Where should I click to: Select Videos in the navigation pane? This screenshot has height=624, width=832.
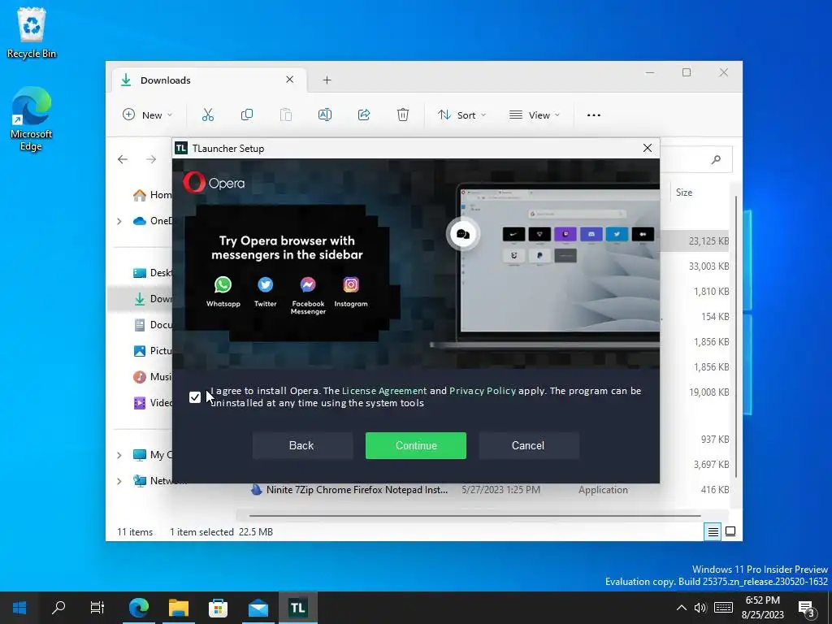point(152,403)
